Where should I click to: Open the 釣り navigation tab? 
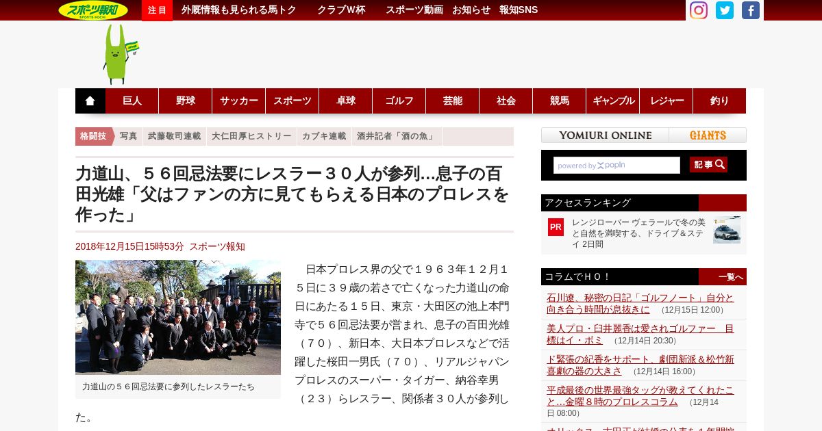720,101
